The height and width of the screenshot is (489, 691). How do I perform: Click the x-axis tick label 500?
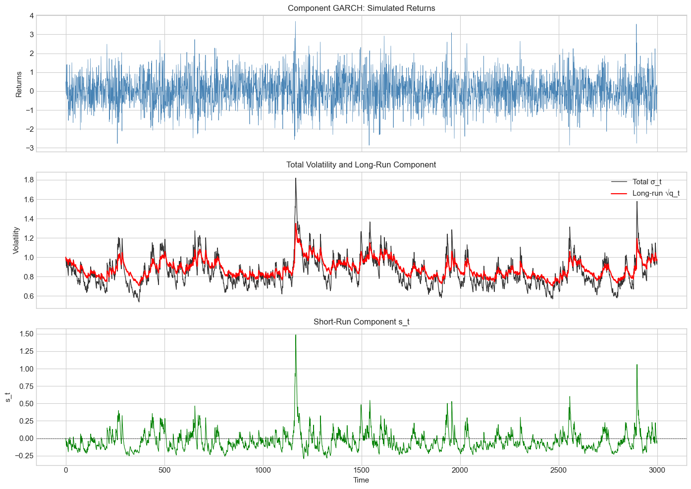click(164, 470)
